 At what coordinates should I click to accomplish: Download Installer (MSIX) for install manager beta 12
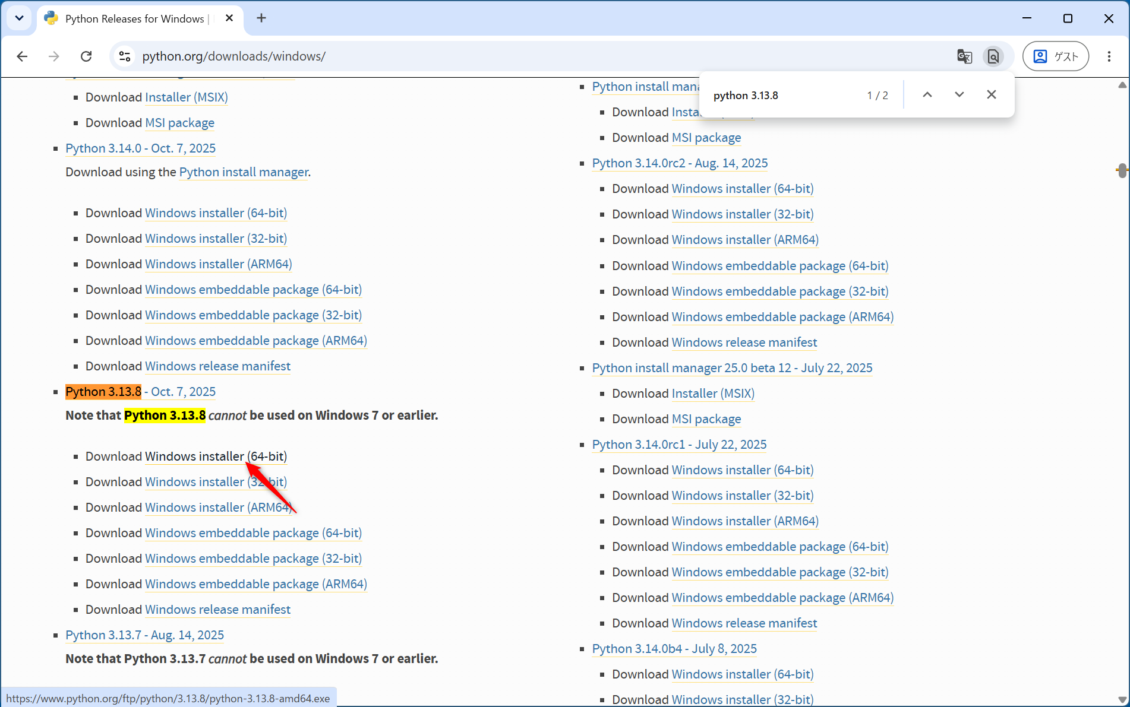pos(713,394)
